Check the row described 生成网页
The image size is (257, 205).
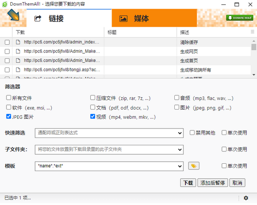point(7,52)
